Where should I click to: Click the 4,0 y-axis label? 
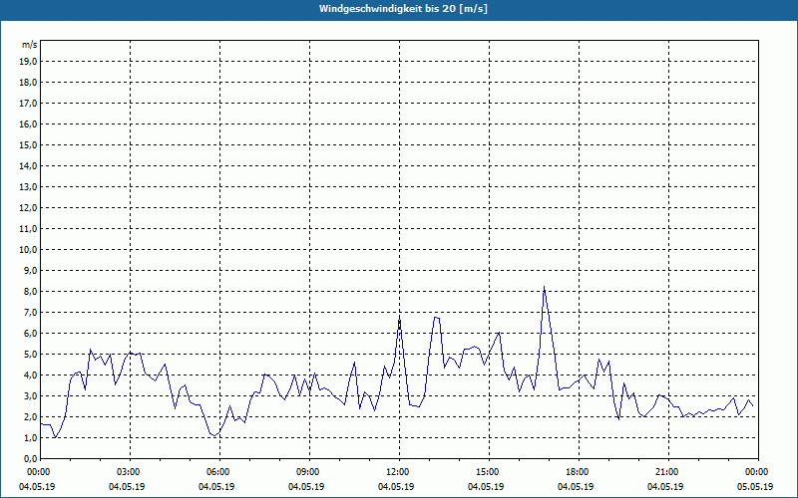coord(31,375)
